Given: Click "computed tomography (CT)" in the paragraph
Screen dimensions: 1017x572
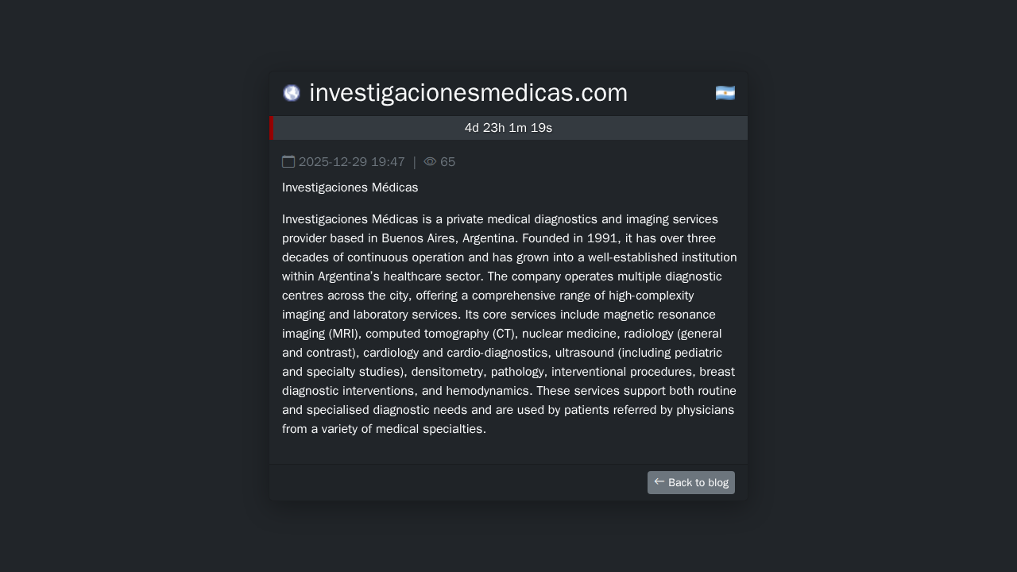Looking at the screenshot, I should [x=440, y=334].
